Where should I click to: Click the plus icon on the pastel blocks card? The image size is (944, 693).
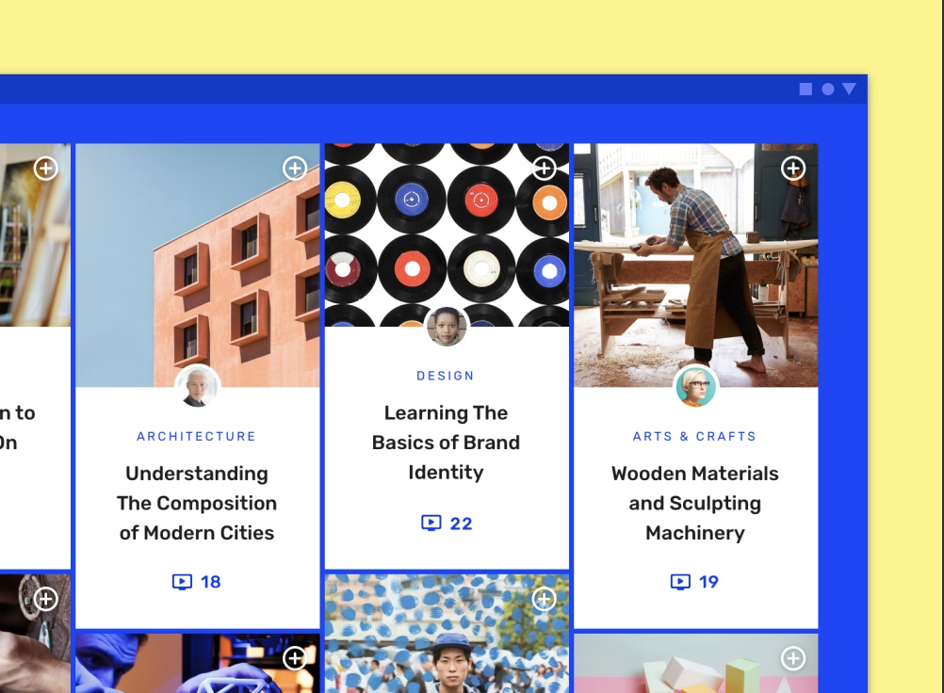point(793,658)
